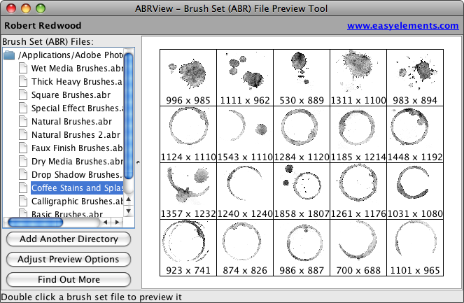Image resolution: width=464 pixels, height=303 pixels.
Task: Click the Find Out More button
Action: (69, 280)
